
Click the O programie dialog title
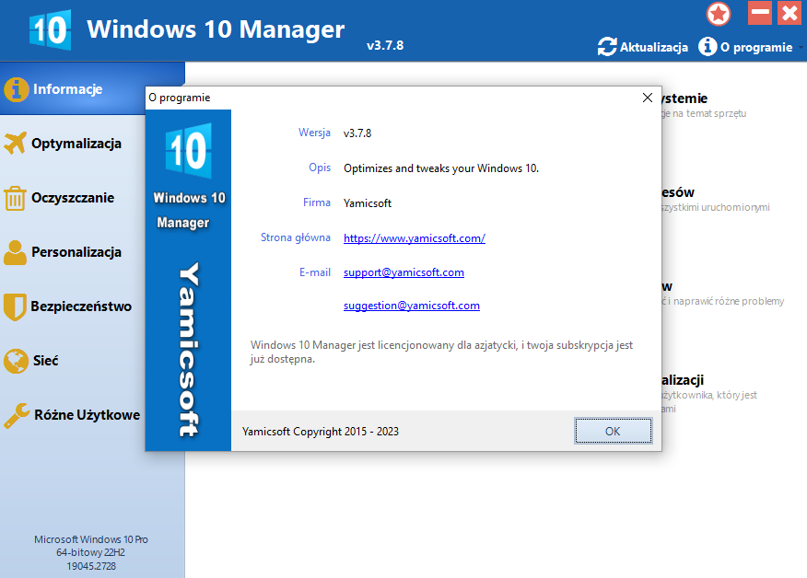click(180, 98)
